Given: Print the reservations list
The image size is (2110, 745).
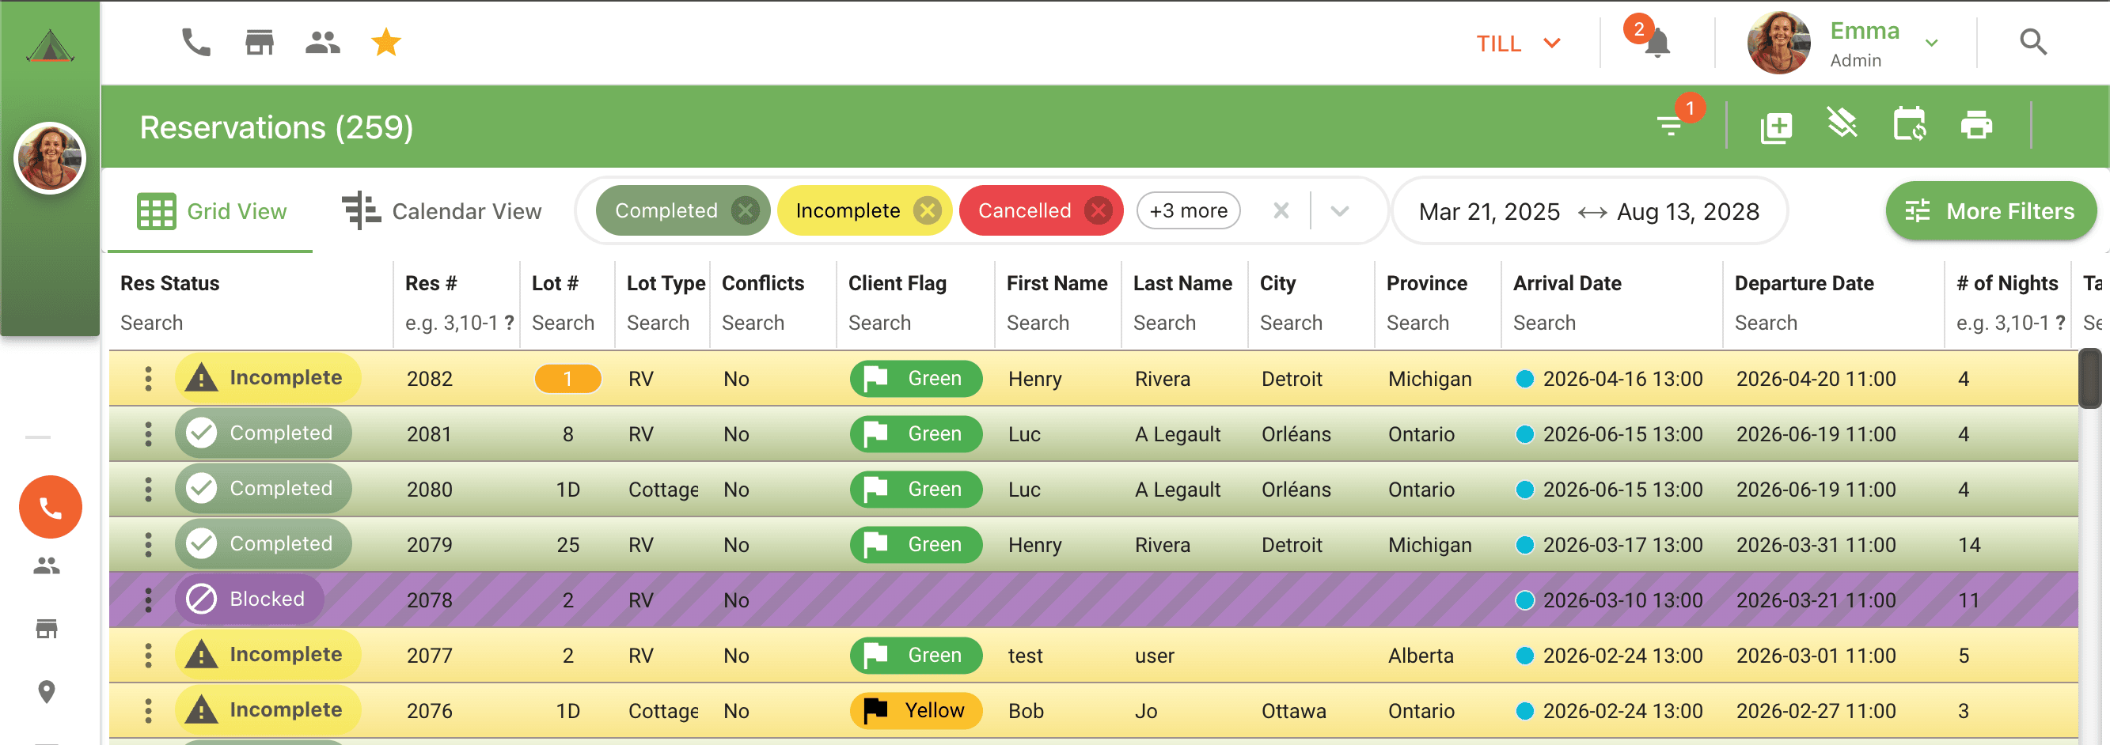Looking at the screenshot, I should (1975, 126).
